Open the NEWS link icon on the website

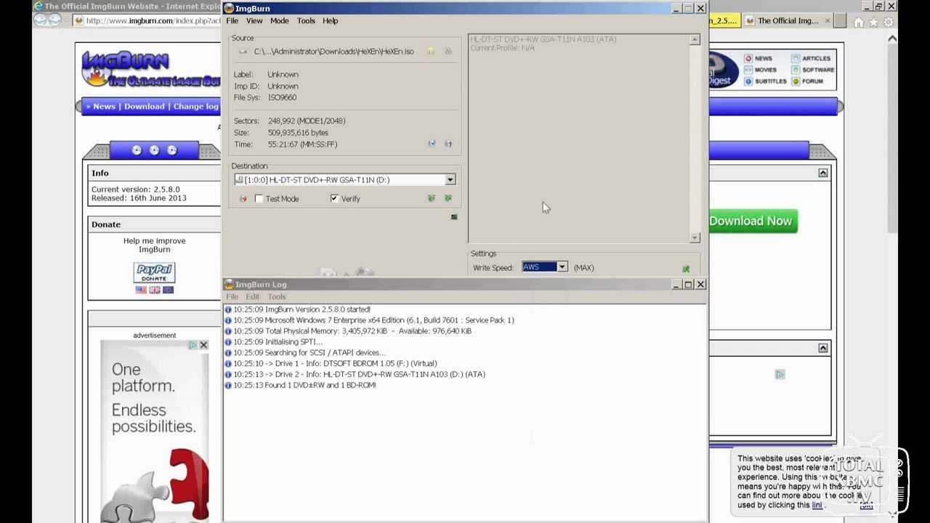(748, 58)
